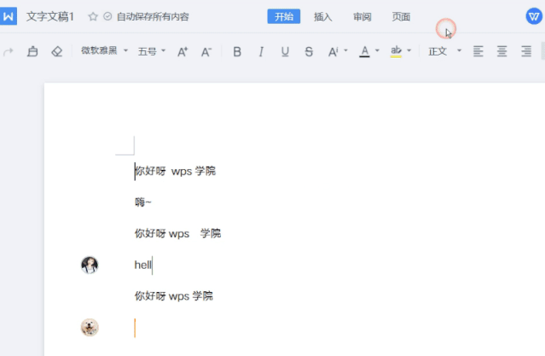Open font color dropdown arrow

pyautogui.click(x=377, y=51)
